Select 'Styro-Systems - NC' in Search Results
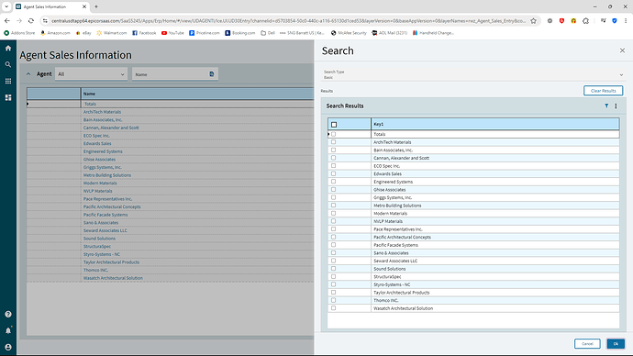Screen dimensions: 633x356 pyautogui.click(x=392, y=284)
